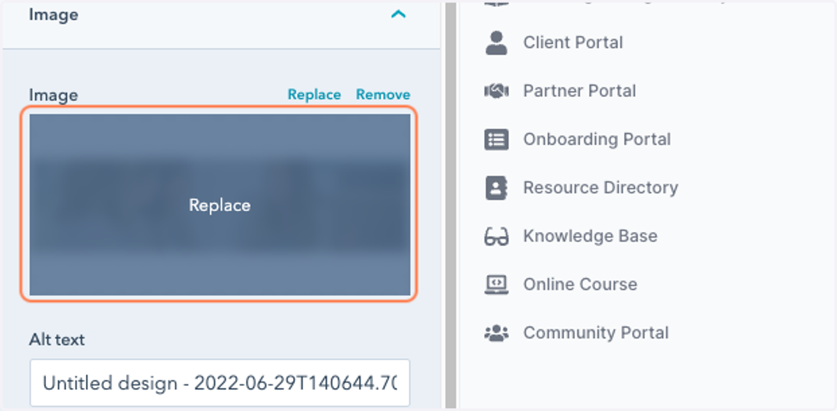837x411 pixels.
Task: Open the Client Portal menu item
Action: coord(573,42)
